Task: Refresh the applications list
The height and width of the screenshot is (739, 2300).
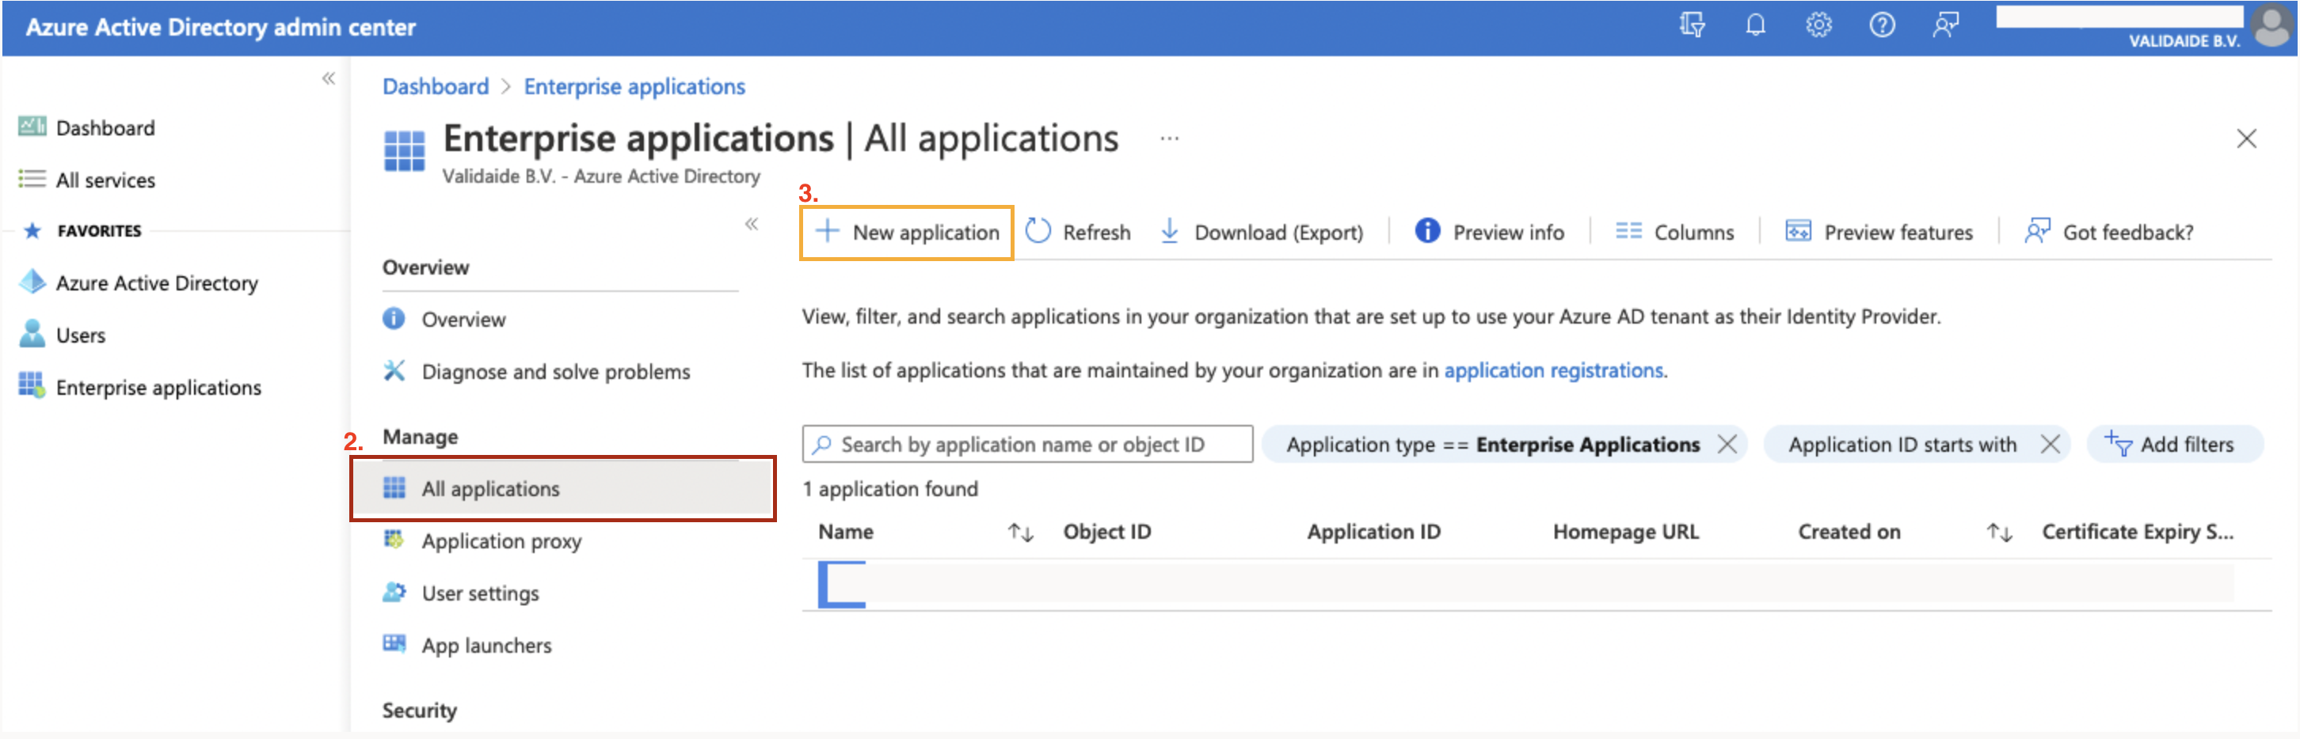Action: point(1079,232)
